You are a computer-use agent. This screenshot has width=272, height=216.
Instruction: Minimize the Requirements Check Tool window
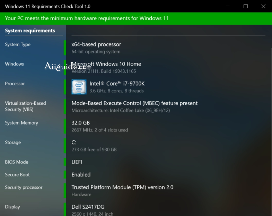click(x=228, y=6)
